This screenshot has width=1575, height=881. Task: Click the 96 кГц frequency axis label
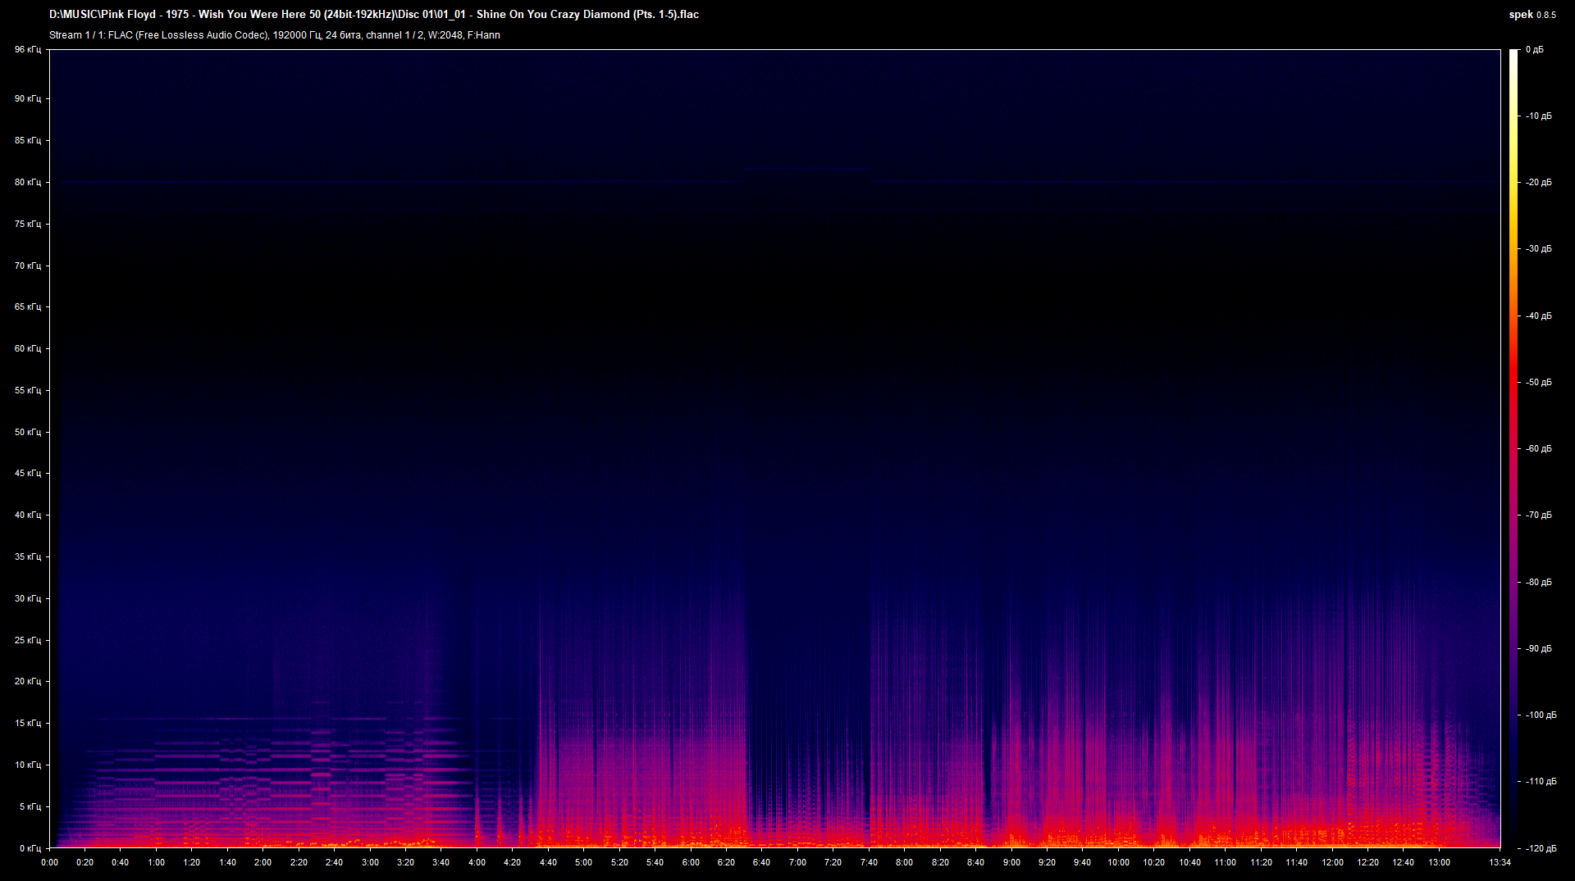[27, 49]
